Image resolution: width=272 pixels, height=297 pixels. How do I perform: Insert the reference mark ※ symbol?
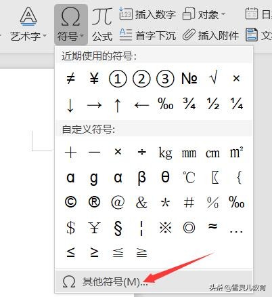[165, 227]
